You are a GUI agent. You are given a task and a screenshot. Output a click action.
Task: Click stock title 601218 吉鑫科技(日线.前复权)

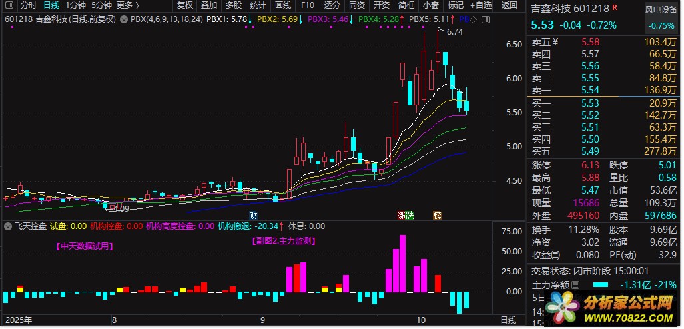click(x=60, y=19)
